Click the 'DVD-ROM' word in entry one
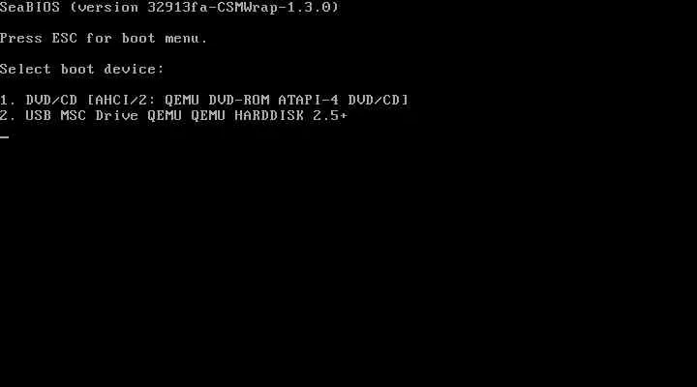Screen dimensions: 697x387 pyautogui.click(x=239, y=100)
